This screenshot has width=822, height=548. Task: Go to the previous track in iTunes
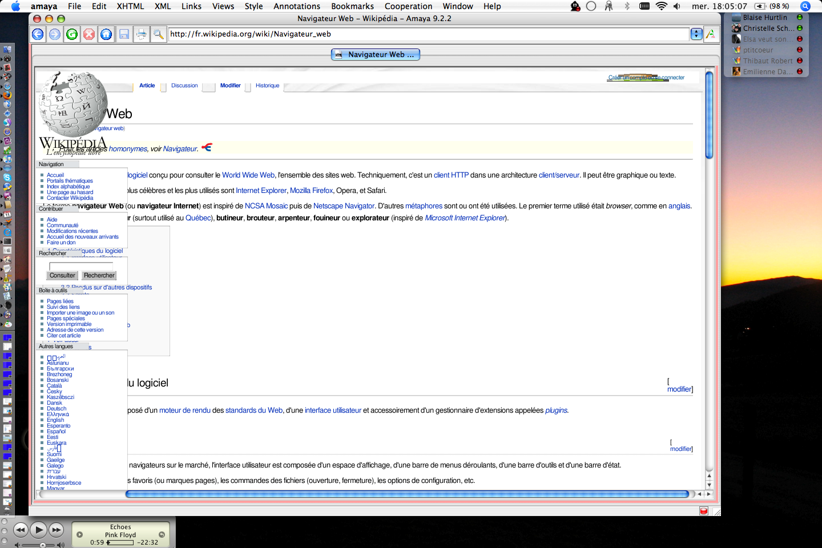21,530
